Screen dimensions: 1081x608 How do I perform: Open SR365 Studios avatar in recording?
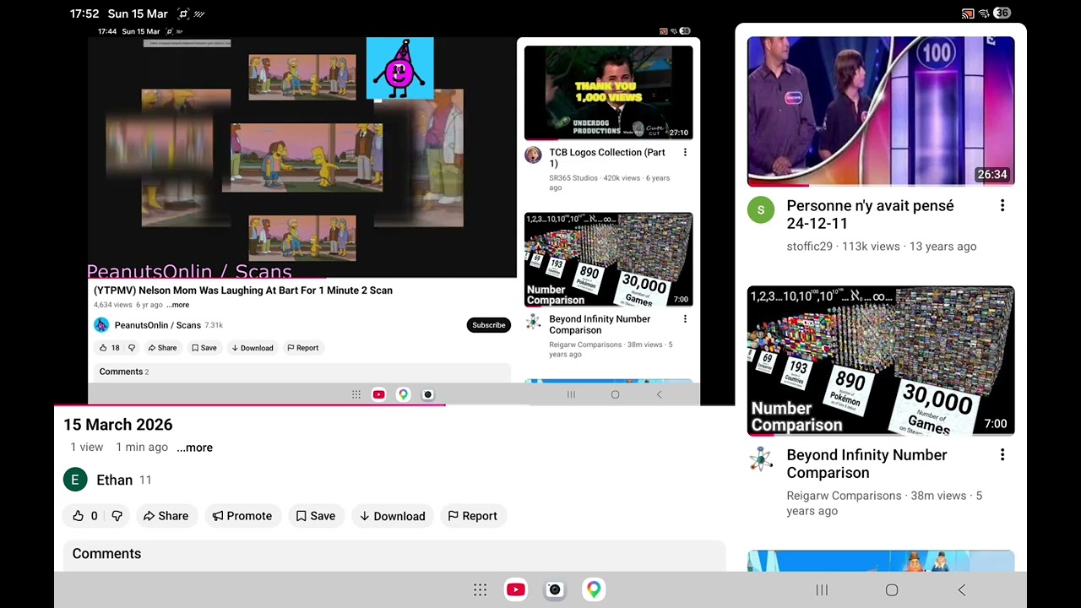(533, 155)
